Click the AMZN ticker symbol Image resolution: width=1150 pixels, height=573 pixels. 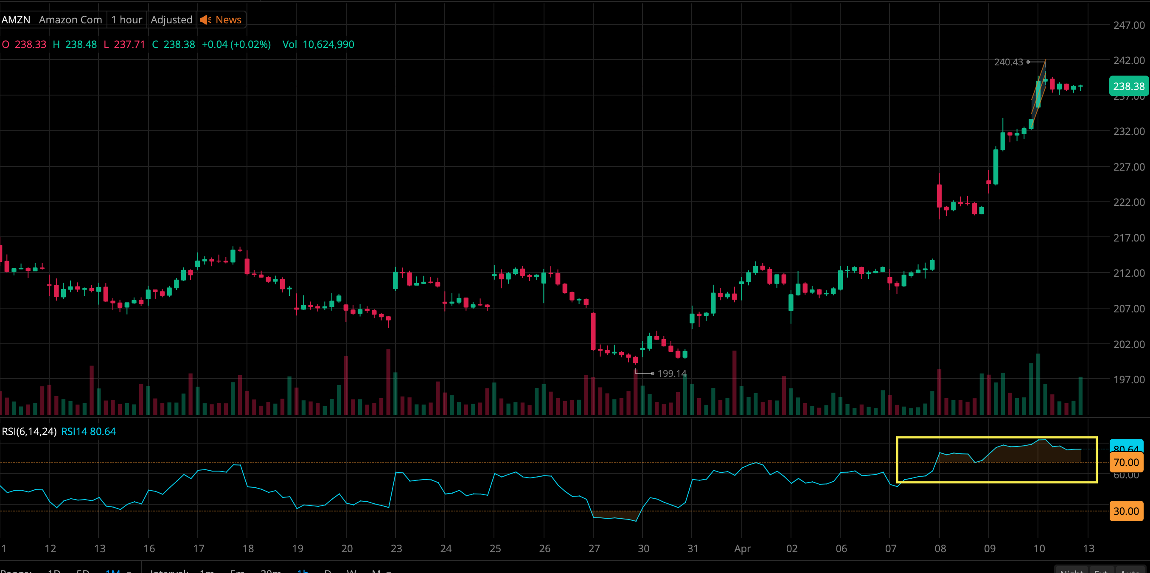16,20
